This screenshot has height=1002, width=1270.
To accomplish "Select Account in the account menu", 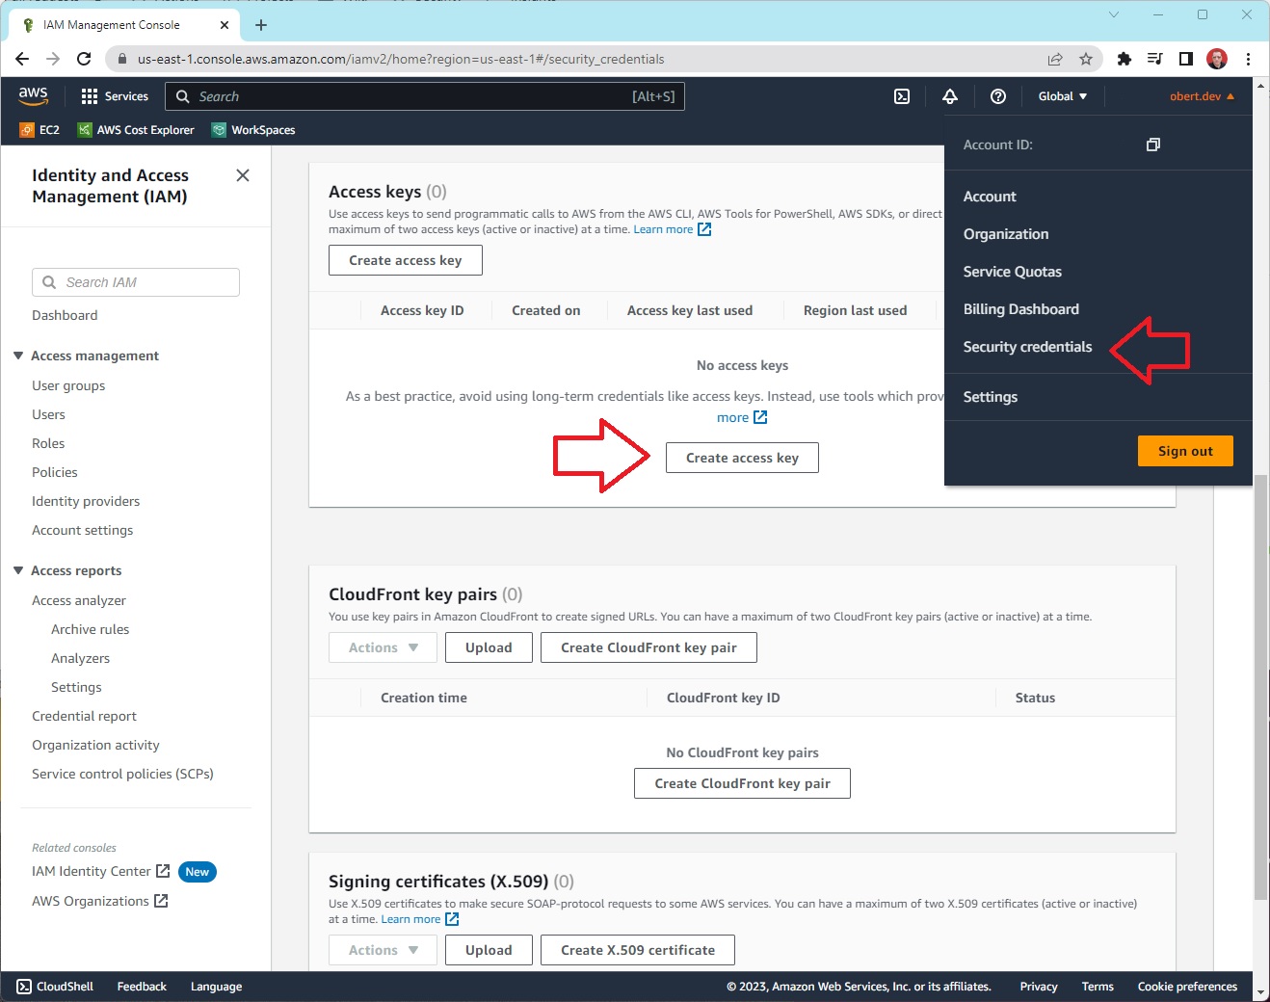I will tap(990, 197).
